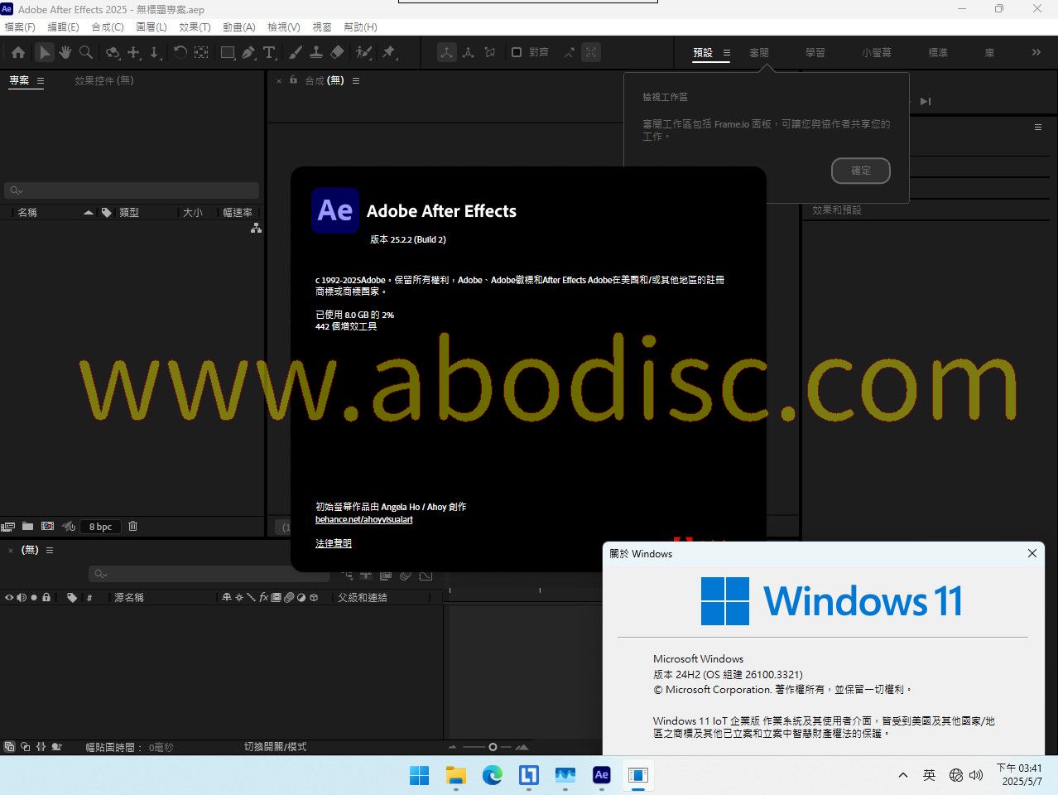
Task: Select the Hand tool
Action: point(65,52)
